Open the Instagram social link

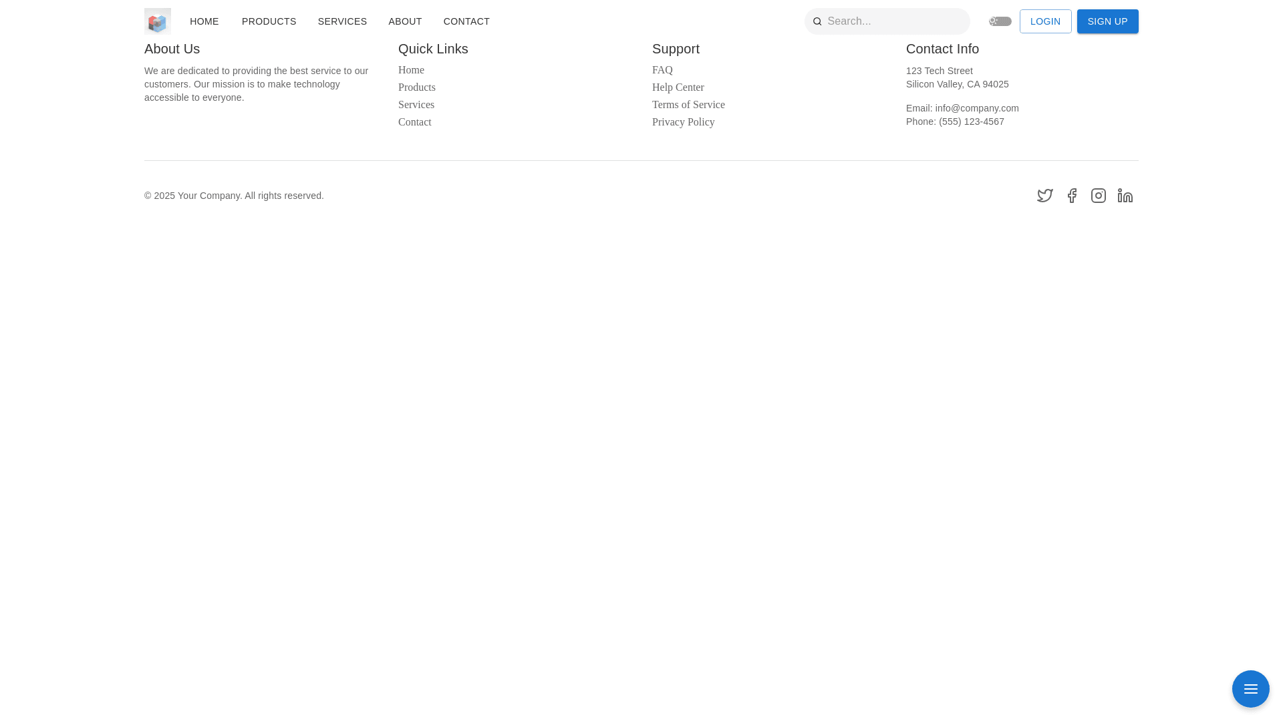click(x=1099, y=196)
